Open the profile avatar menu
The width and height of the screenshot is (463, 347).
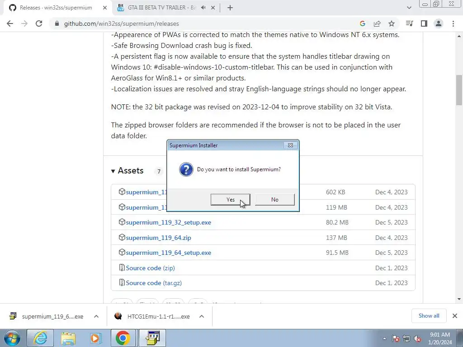[x=439, y=23]
